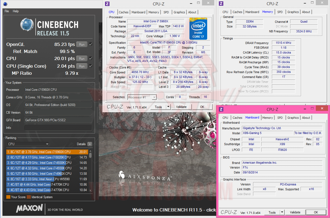This screenshot has height=218, width=330.
Task: Switch to Graphics tab in Memory window
Action: [293, 12]
